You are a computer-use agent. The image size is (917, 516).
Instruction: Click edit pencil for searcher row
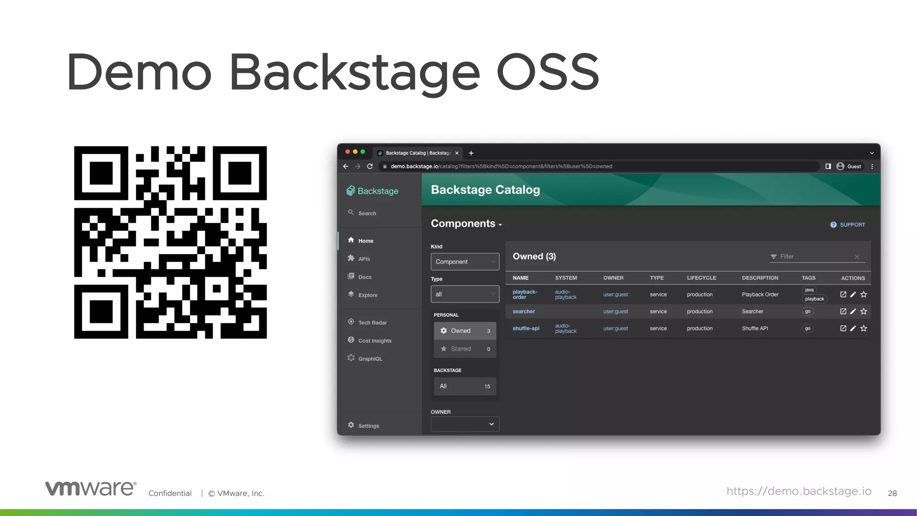click(853, 311)
